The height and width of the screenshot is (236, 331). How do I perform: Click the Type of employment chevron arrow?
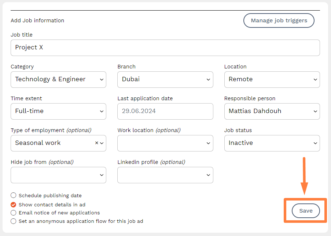point(102,143)
